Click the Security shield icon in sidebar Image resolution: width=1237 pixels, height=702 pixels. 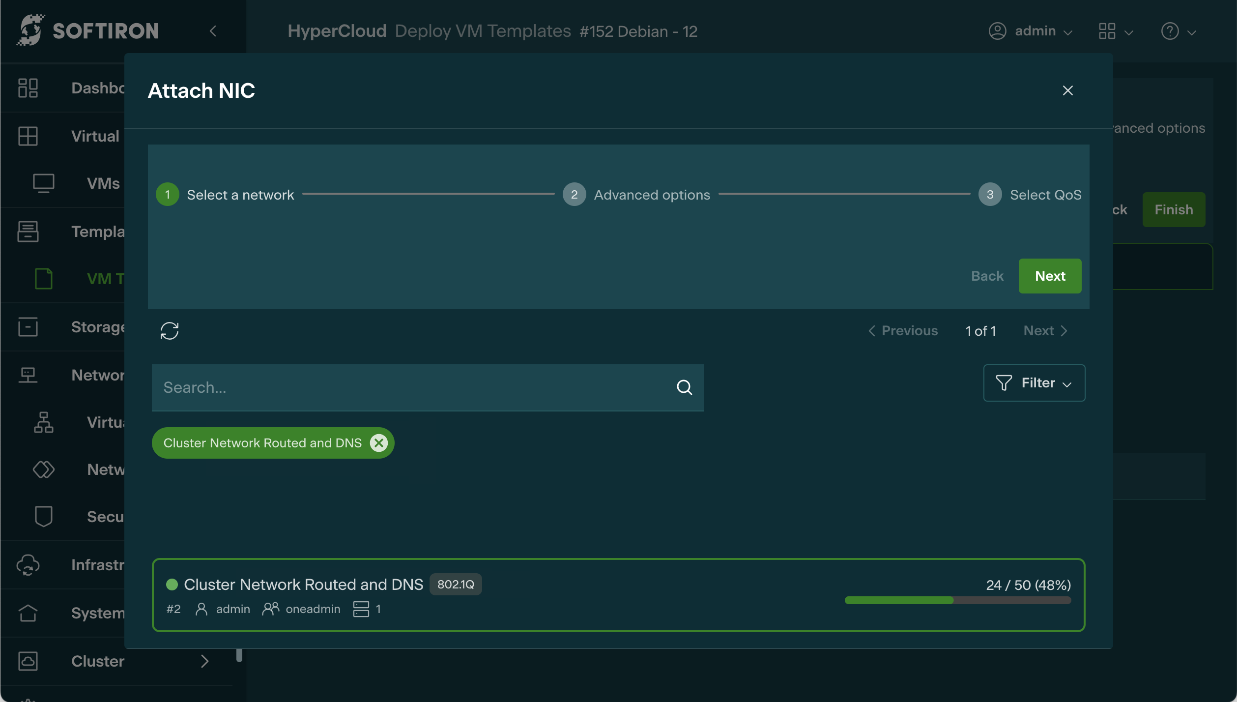coord(43,517)
